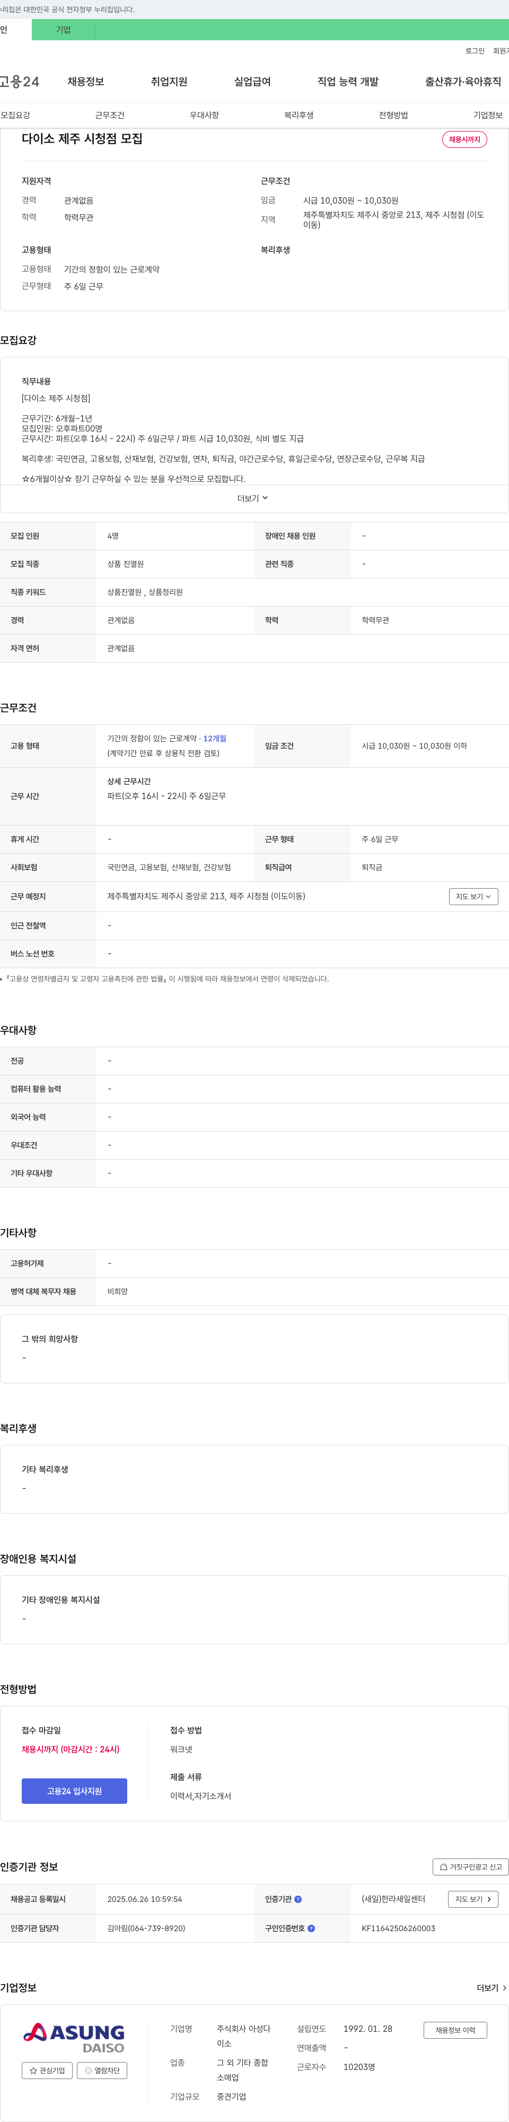The image size is (509, 2122).
Task: Click red 채용시까지 (마감시간 : 24시) text
Action: pyautogui.click(x=71, y=1749)
